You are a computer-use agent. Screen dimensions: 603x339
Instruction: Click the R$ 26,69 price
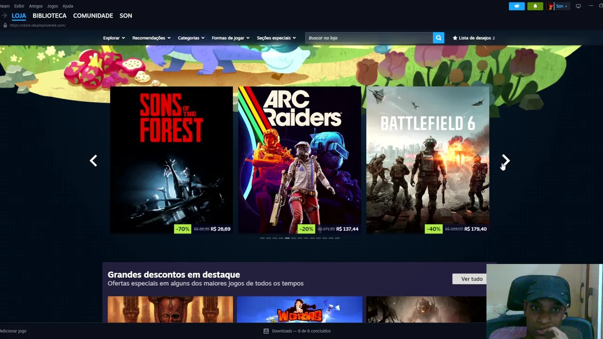click(x=220, y=229)
